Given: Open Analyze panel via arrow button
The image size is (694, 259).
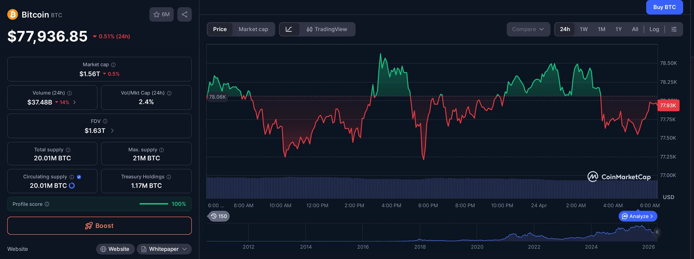Looking at the screenshot, I should (x=638, y=216).
